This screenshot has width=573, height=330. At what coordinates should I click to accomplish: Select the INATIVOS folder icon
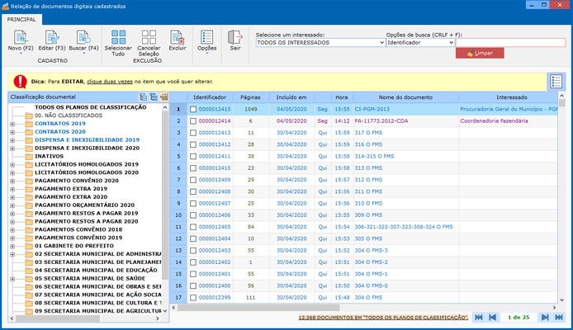click(29, 156)
